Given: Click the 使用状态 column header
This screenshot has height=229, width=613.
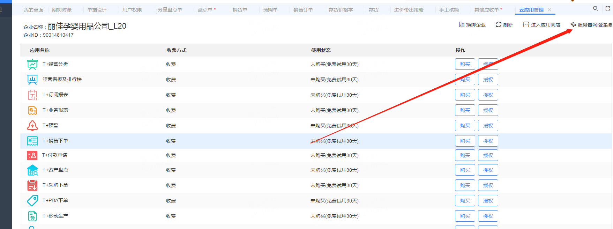Looking at the screenshot, I should click(x=321, y=50).
